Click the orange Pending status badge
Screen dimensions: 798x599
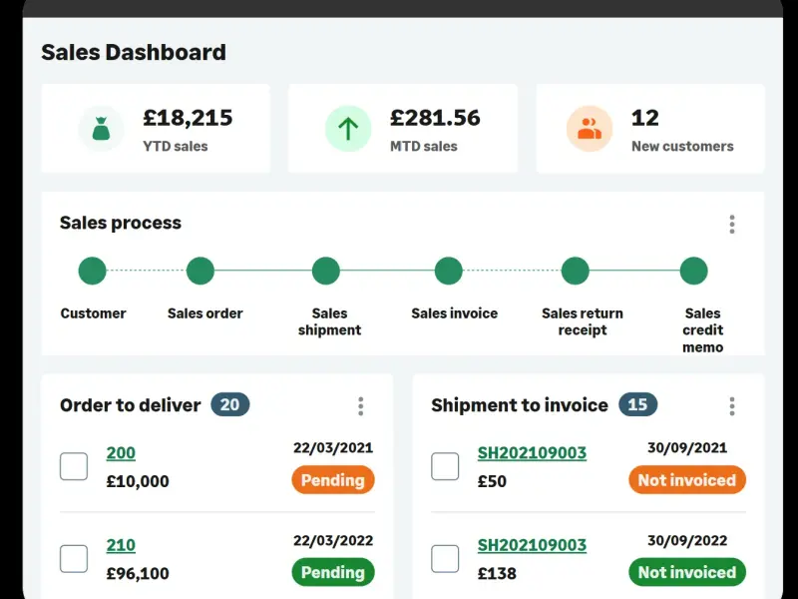[x=333, y=480]
